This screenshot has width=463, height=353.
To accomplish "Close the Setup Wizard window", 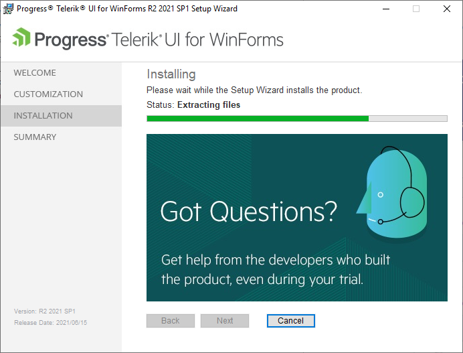I will (447, 9).
